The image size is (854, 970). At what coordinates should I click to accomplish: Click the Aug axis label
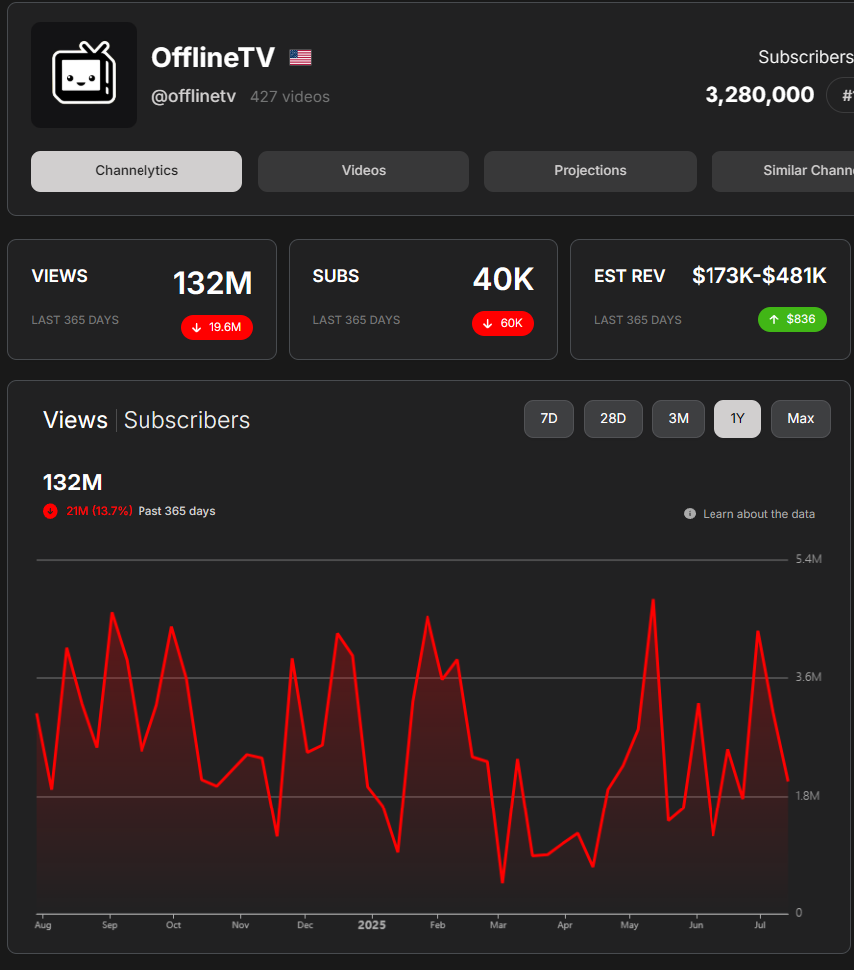pyautogui.click(x=43, y=925)
